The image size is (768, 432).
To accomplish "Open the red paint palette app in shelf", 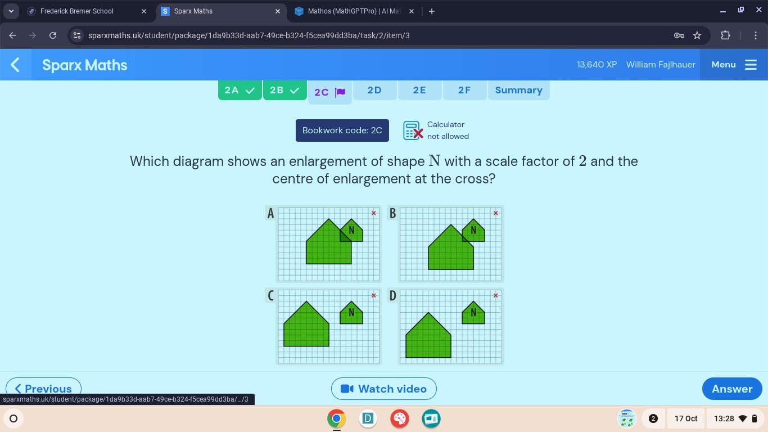I will click(400, 418).
